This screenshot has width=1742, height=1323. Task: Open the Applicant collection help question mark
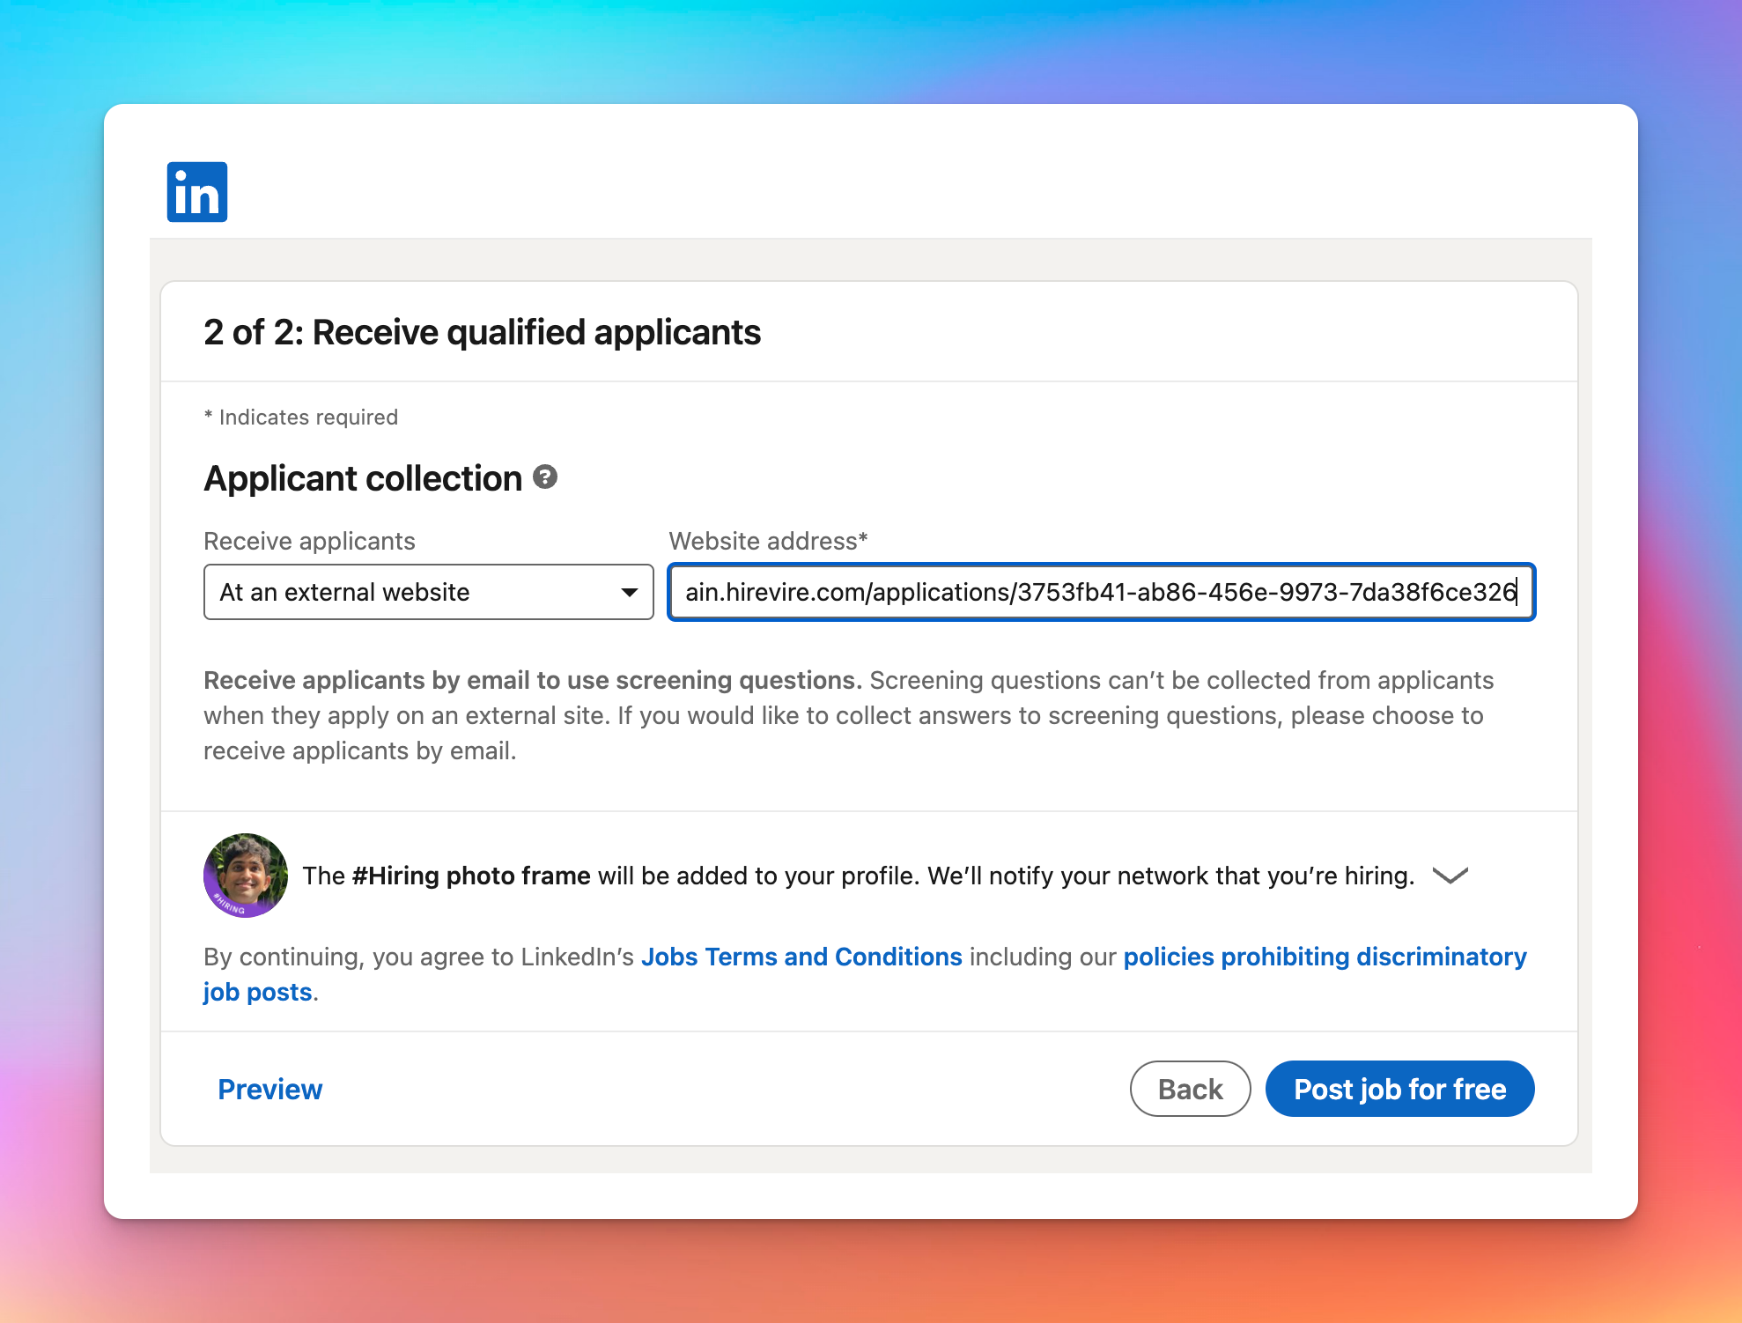(545, 477)
